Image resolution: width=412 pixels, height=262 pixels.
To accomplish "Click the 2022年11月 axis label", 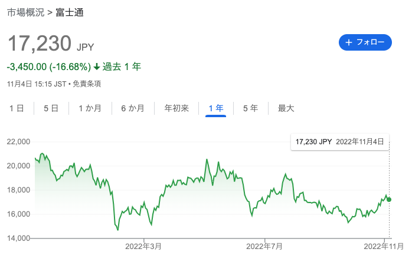I will (x=384, y=246).
